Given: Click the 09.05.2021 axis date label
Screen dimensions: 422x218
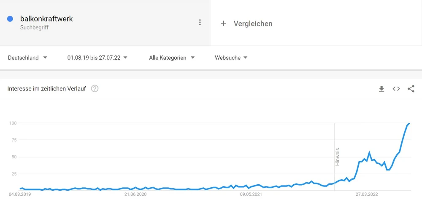Looking at the screenshot, I should (251, 194).
